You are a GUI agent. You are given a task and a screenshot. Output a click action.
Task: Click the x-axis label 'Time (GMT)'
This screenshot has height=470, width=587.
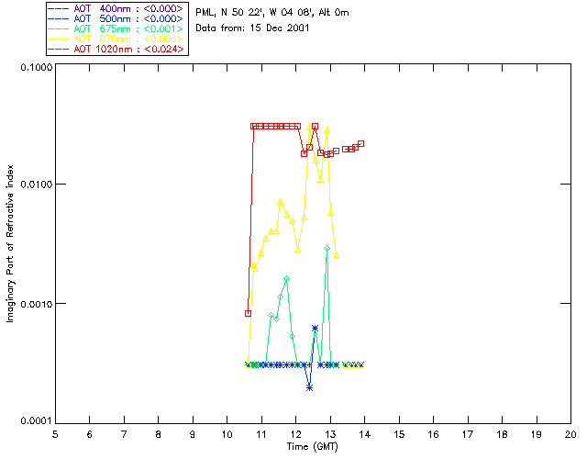(312, 446)
